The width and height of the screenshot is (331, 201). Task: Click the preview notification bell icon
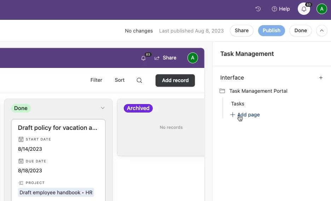(143, 58)
